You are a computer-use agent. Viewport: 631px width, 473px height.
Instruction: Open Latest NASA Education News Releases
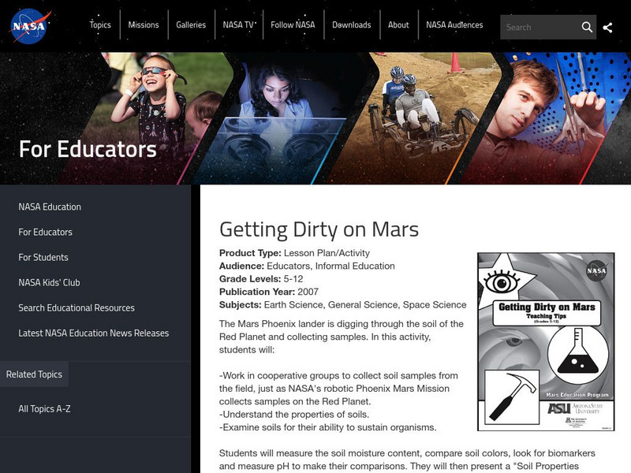click(93, 333)
